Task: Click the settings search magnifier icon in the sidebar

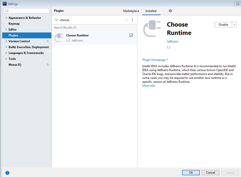Action: pyautogui.click(x=7, y=10)
